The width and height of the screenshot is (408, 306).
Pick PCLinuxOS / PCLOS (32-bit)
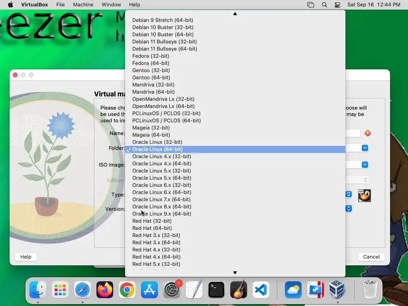click(235, 114)
